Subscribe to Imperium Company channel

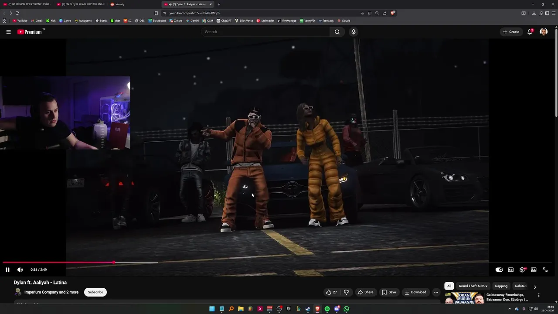95,292
